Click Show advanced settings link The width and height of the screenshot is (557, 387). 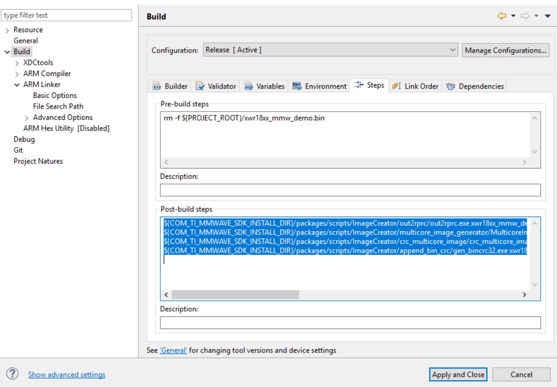click(67, 374)
